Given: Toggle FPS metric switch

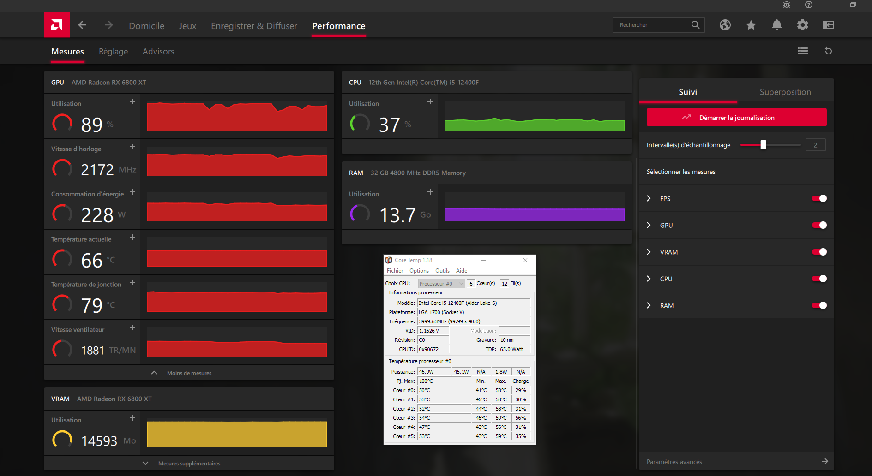Looking at the screenshot, I should [819, 198].
